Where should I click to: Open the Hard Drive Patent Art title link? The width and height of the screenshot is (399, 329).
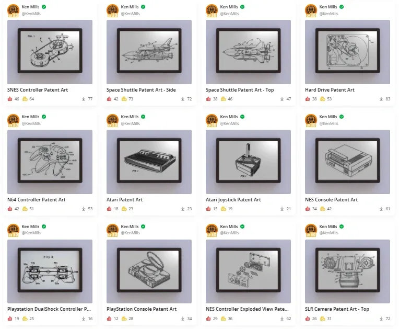tap(330, 90)
